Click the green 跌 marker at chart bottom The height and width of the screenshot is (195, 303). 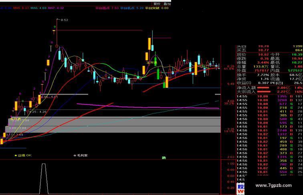tap(164, 158)
